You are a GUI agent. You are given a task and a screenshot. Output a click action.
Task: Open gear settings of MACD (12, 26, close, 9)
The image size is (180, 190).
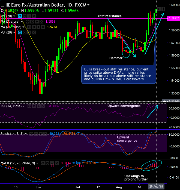(x=47, y=163)
